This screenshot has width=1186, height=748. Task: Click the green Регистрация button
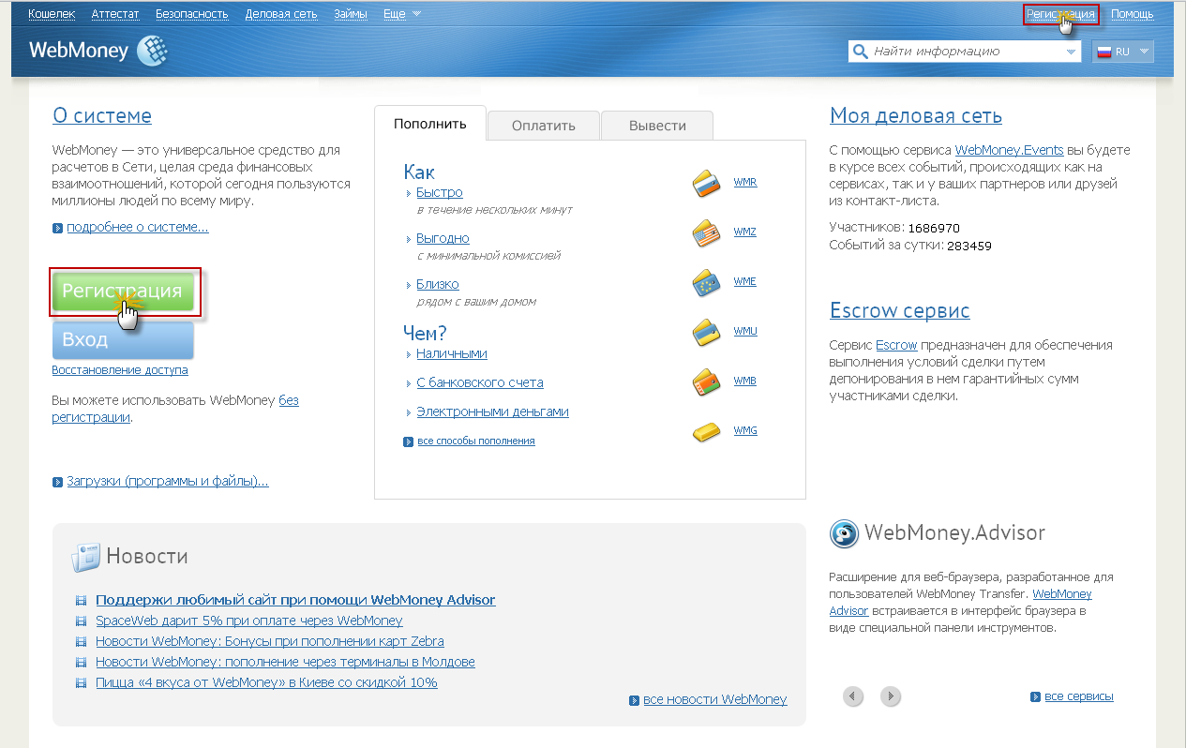123,292
